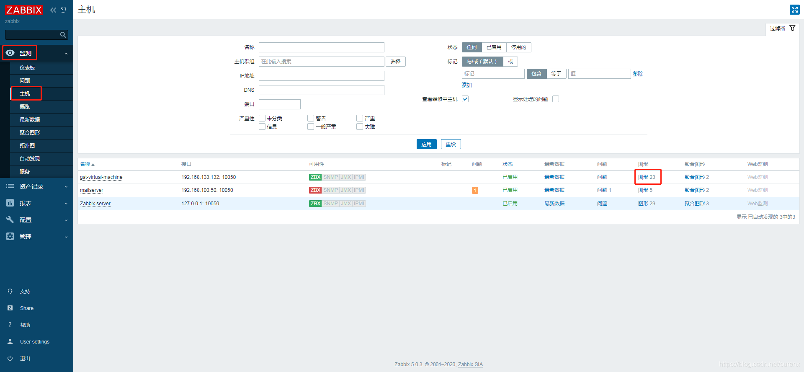Toggle the 信息 severity checkbox
The width and height of the screenshot is (804, 372).
(262, 127)
